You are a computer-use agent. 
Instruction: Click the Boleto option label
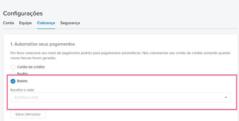coord(22,81)
